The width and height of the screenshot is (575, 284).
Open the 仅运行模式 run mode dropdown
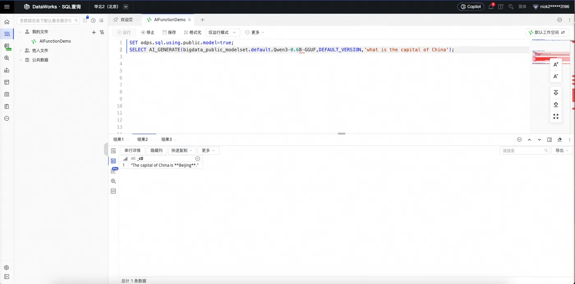[222, 32]
